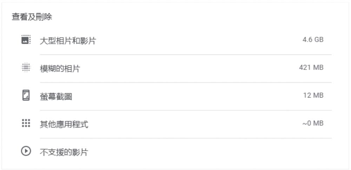
Task: Review the other apps storage row
Action: 175,124
